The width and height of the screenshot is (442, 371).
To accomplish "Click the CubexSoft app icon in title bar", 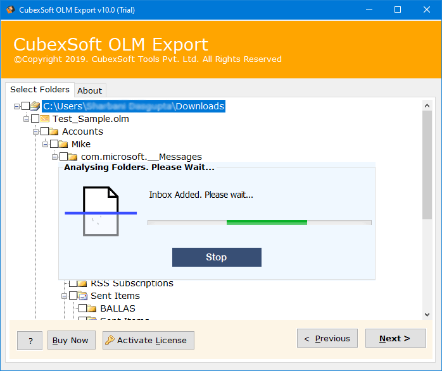I will point(10,9).
